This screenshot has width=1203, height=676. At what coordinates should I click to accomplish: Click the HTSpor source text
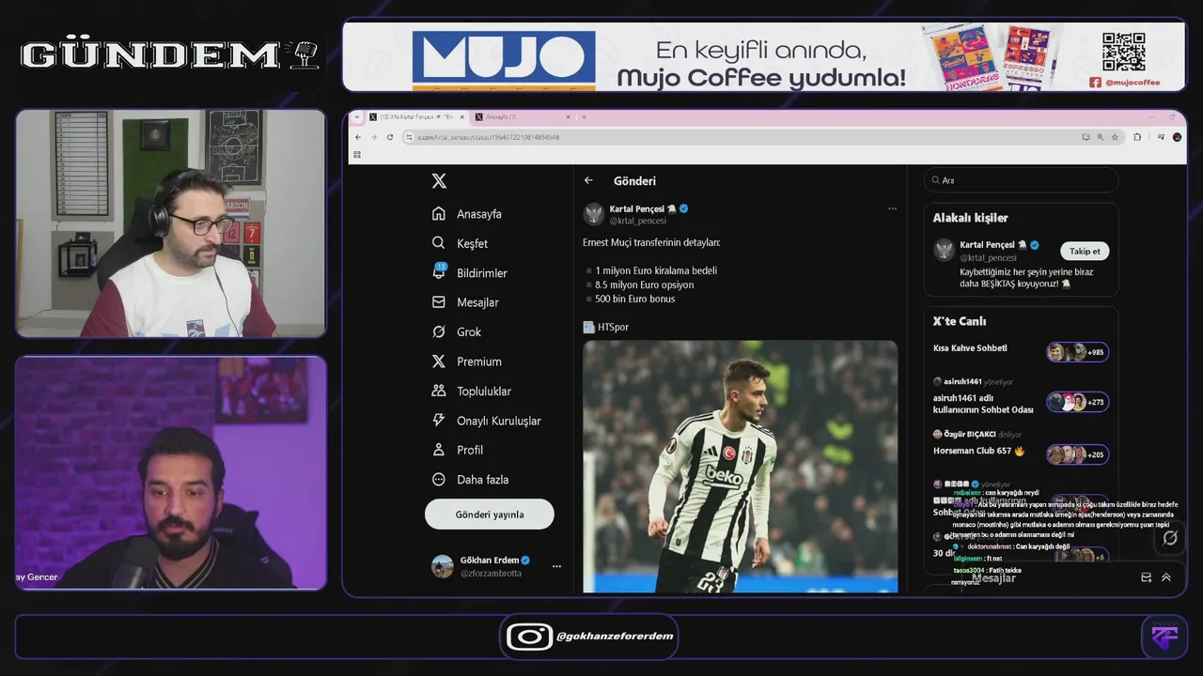click(613, 328)
